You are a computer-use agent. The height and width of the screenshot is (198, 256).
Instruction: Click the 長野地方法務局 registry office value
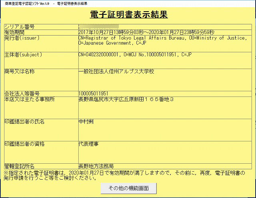[x=96, y=166]
